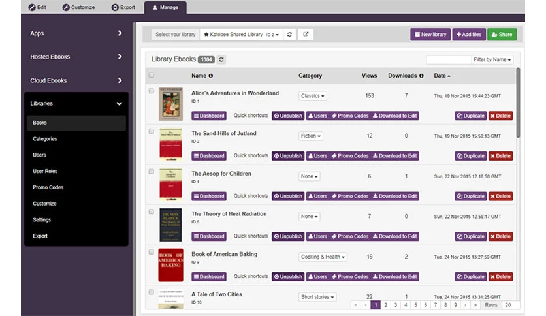Switch to the Export tab
The image size is (546, 316).
point(123,7)
